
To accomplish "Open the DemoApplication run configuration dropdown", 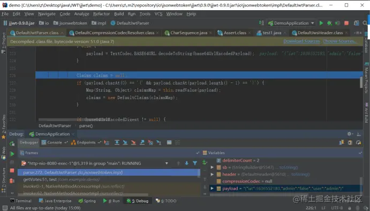I will coord(292,23).
